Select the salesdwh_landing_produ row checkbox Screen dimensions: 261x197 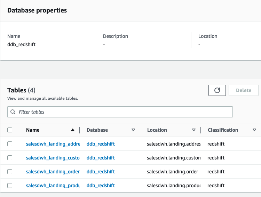[x=10, y=186]
